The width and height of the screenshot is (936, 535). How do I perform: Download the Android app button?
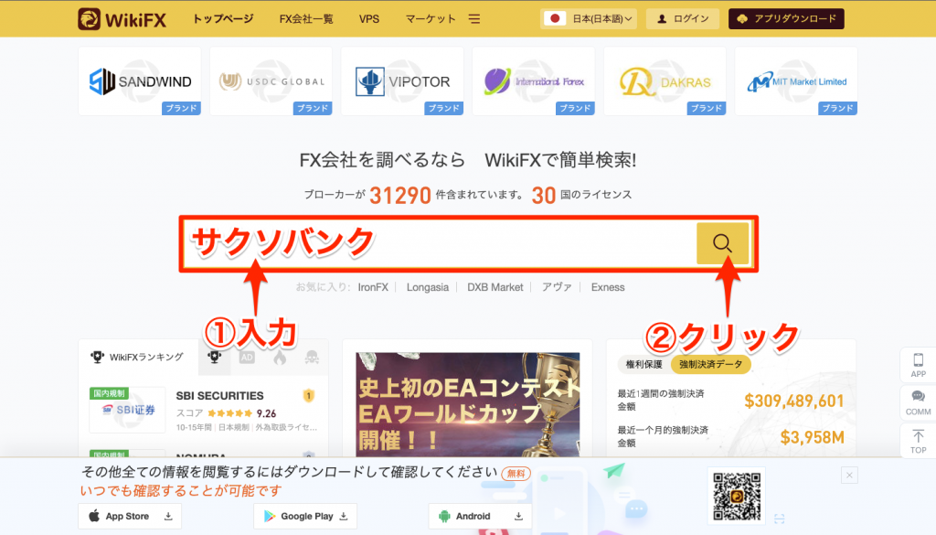coord(480,516)
